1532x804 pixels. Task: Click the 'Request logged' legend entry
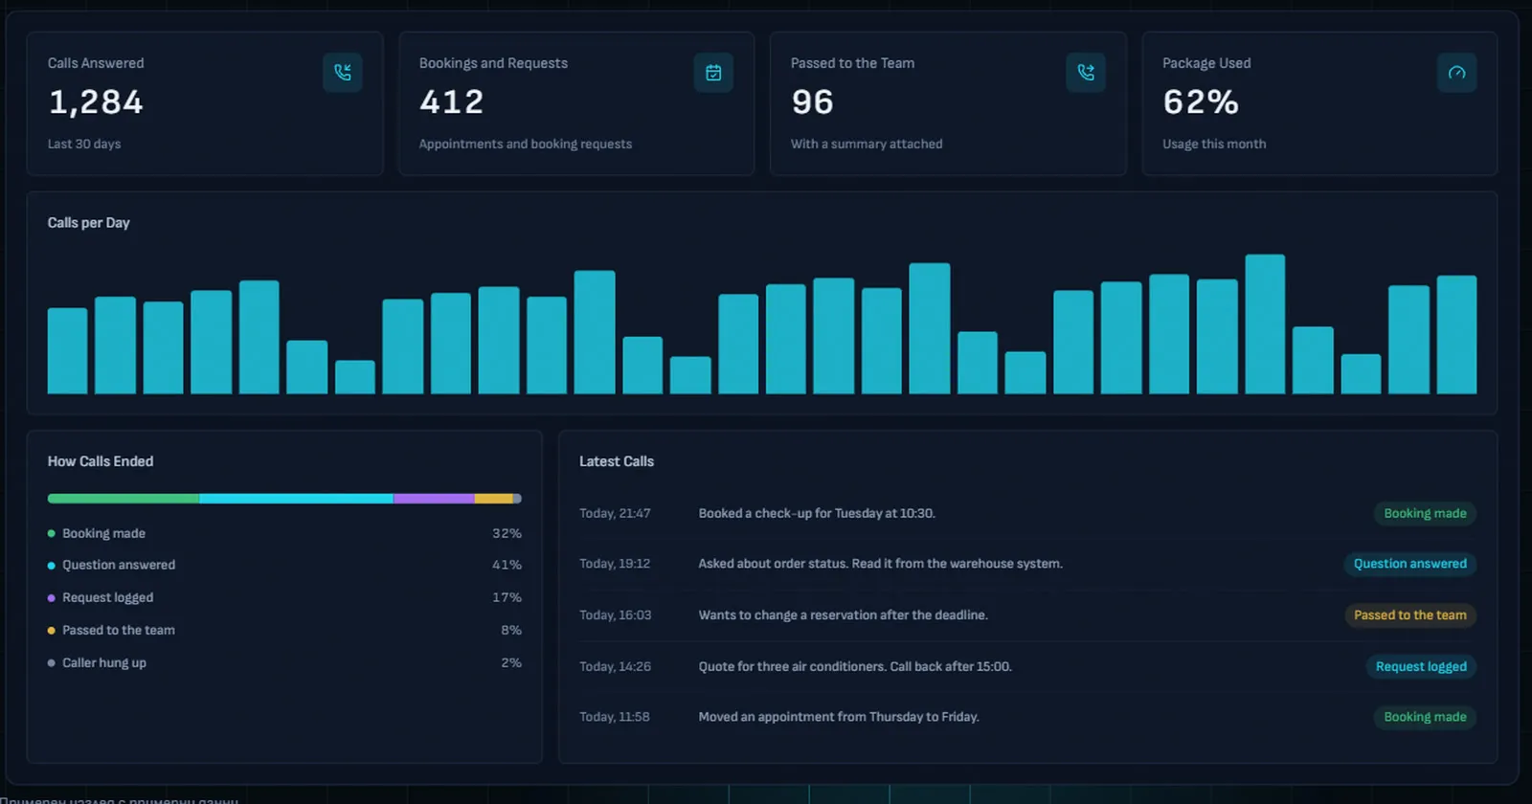[x=284, y=597]
